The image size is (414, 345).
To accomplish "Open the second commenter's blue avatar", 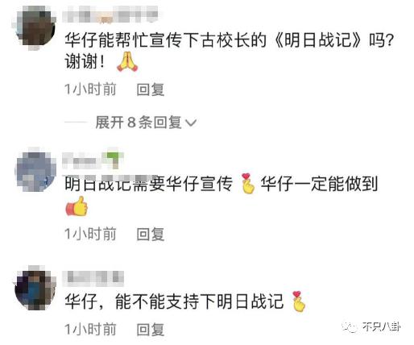I will [35, 170].
